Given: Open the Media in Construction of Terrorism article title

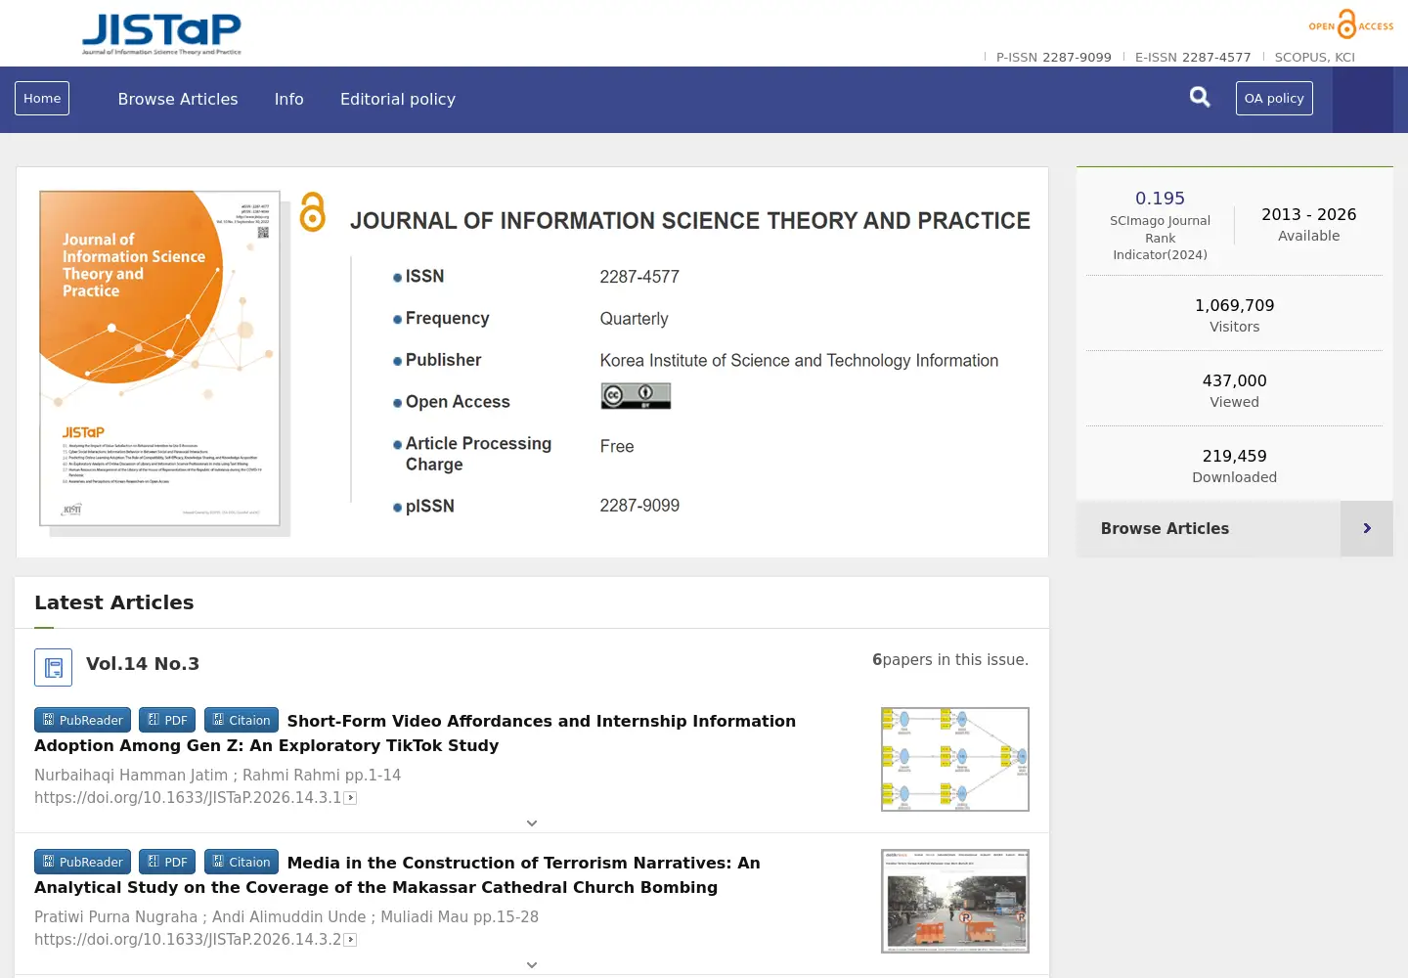Looking at the screenshot, I should coord(397,874).
